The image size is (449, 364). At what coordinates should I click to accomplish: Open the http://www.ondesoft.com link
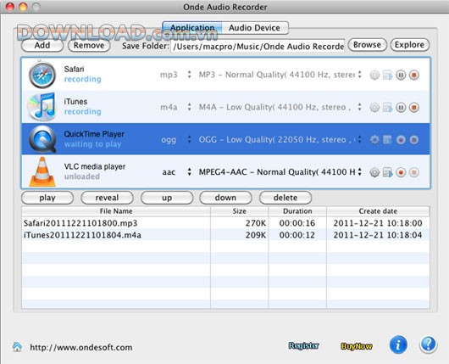pyautogui.click(x=81, y=347)
